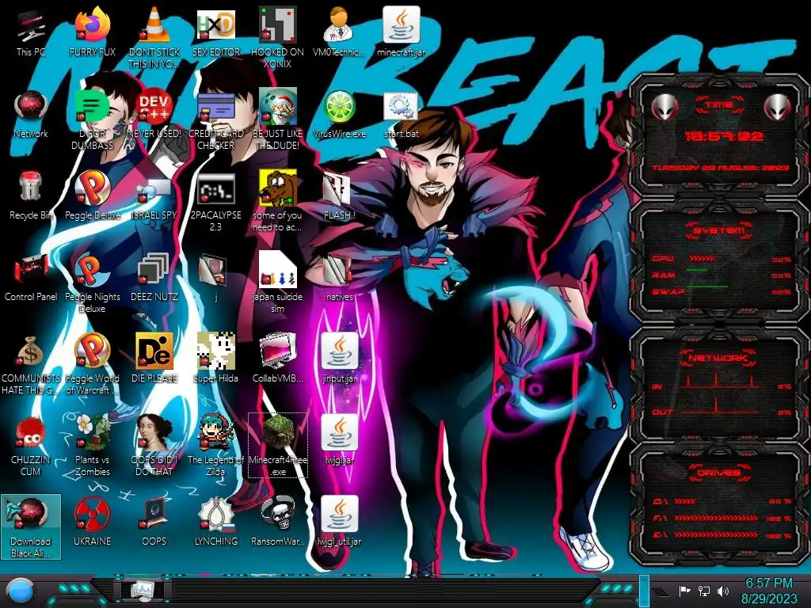
Task: Click the F:\ drive usage bar
Action: point(716,518)
